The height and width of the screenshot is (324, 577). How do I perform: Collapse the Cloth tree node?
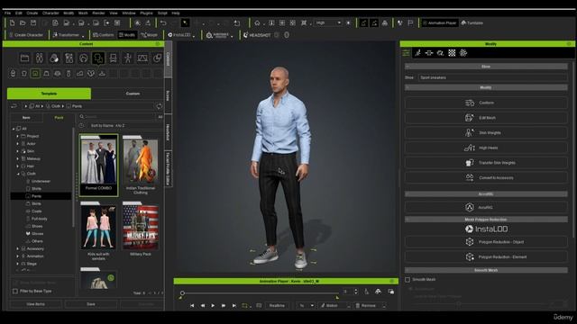[17, 174]
